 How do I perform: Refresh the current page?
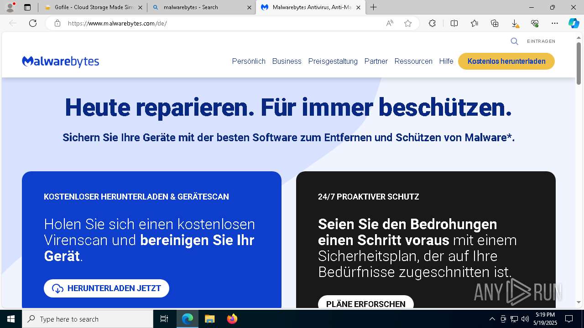(33, 23)
